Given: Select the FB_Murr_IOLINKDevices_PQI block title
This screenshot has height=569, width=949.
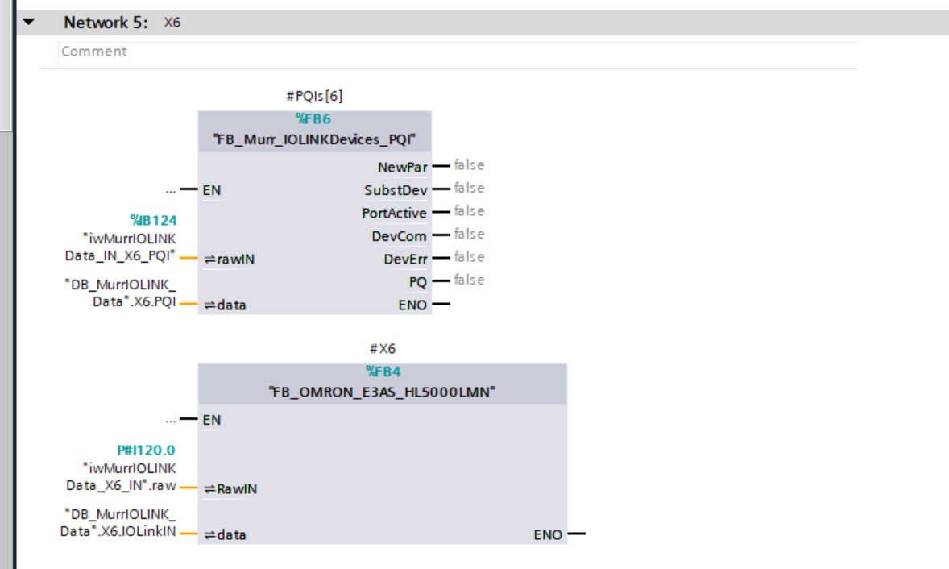Looking at the screenshot, I should tap(314, 139).
